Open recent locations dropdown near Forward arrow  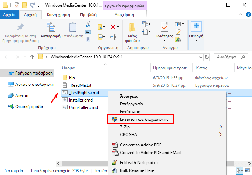point(25,57)
